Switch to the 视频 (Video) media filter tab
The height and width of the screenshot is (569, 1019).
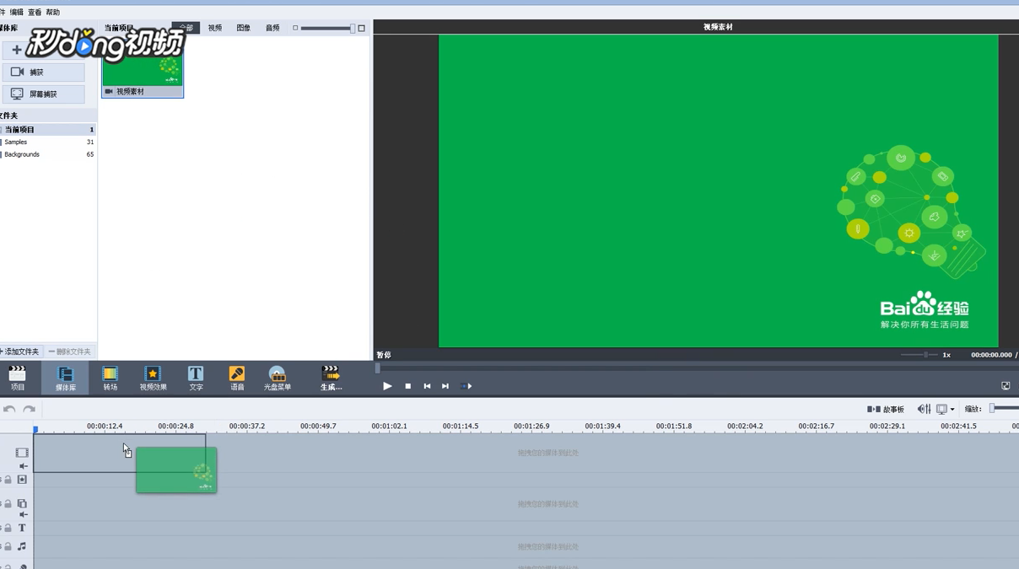215,28
